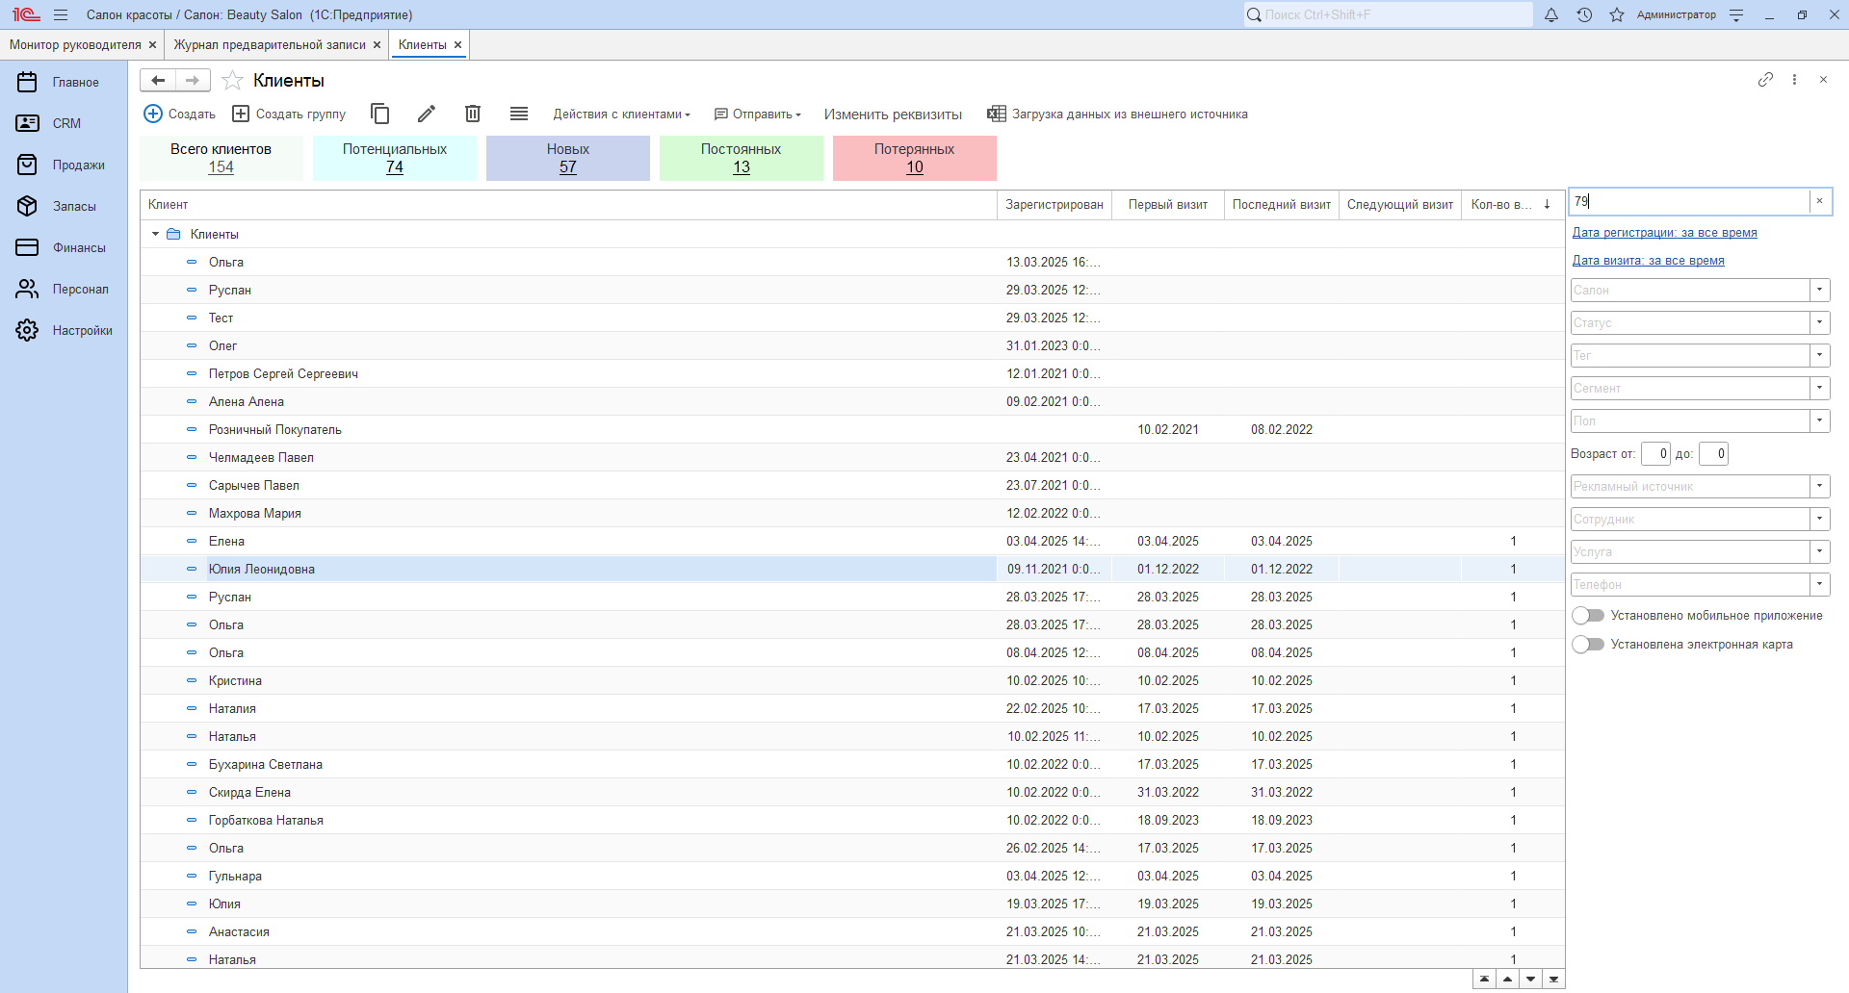Open the Статус filter dropdown
1849x993 pixels.
click(1819, 322)
